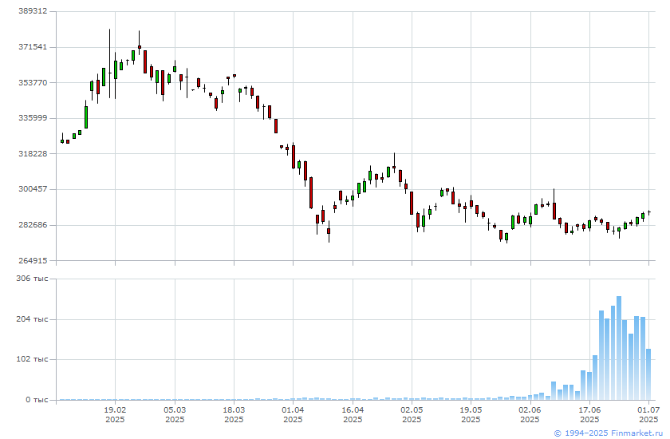Click the 17.06 2025 date label
This screenshot has width=670, height=439.
click(x=589, y=414)
